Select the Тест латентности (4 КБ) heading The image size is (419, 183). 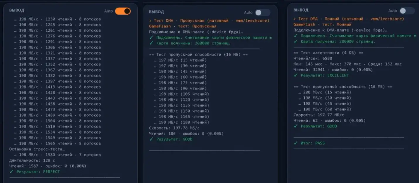(328, 53)
